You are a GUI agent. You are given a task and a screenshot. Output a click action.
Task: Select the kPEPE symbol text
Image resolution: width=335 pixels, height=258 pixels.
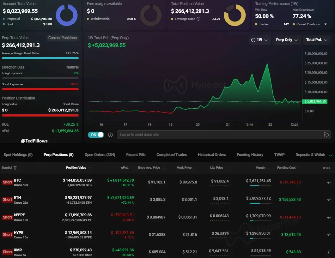[x=19, y=215]
